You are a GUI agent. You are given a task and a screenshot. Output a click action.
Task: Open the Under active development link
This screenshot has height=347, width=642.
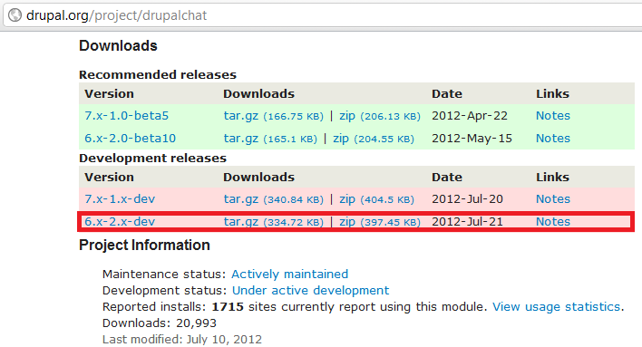click(310, 291)
